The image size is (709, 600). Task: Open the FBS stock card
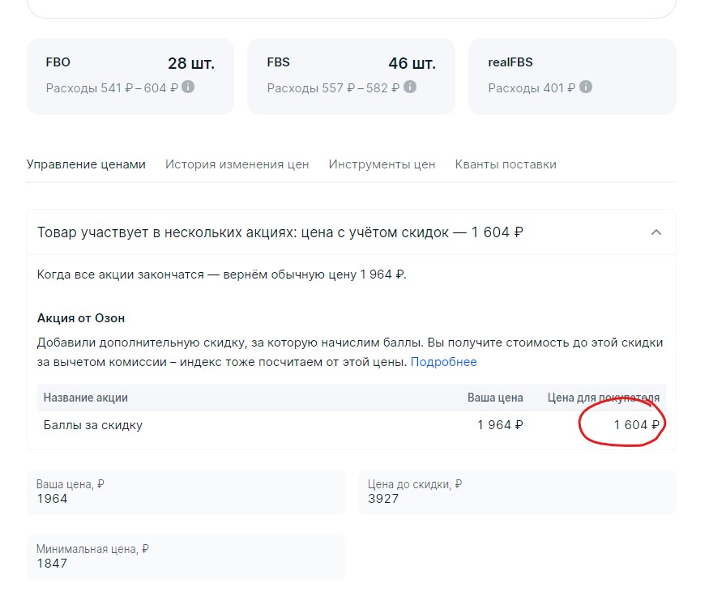(351, 76)
